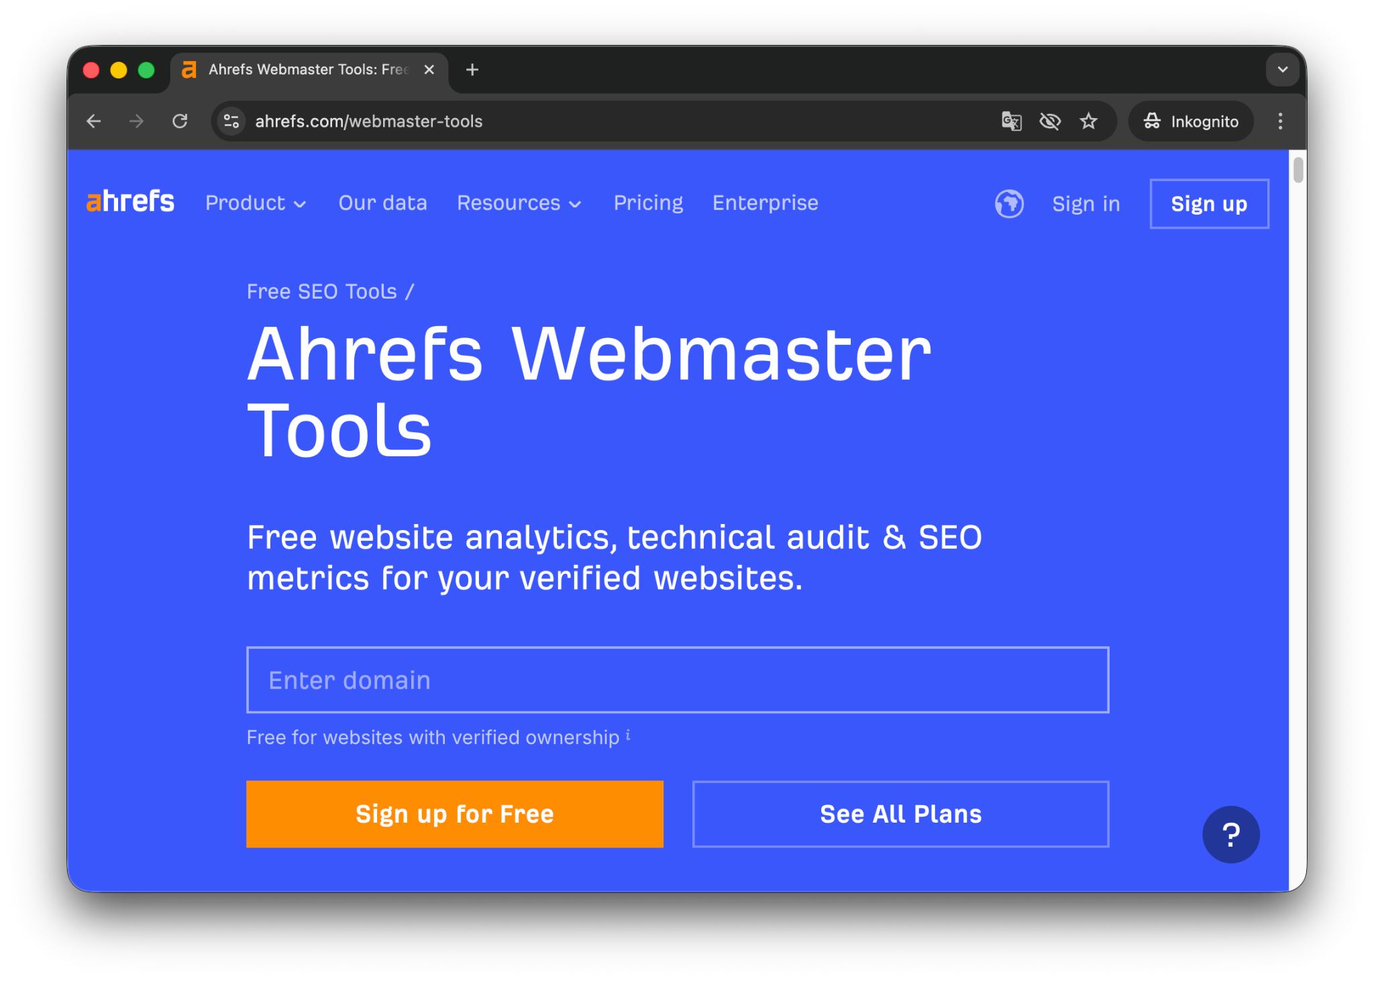Open the site information icon in address bar

click(231, 121)
